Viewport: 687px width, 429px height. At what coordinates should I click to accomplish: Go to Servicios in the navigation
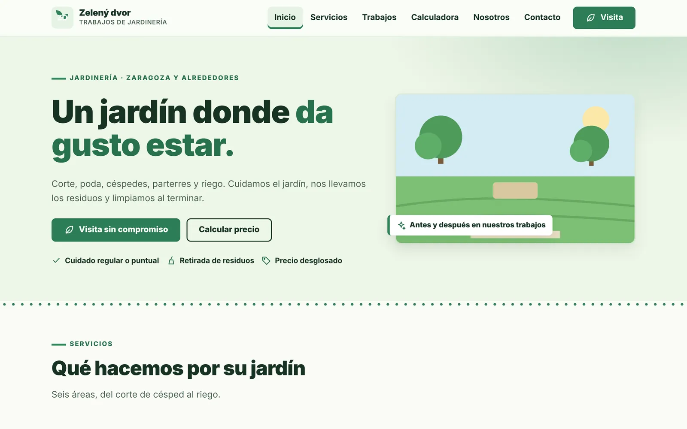pyautogui.click(x=329, y=18)
